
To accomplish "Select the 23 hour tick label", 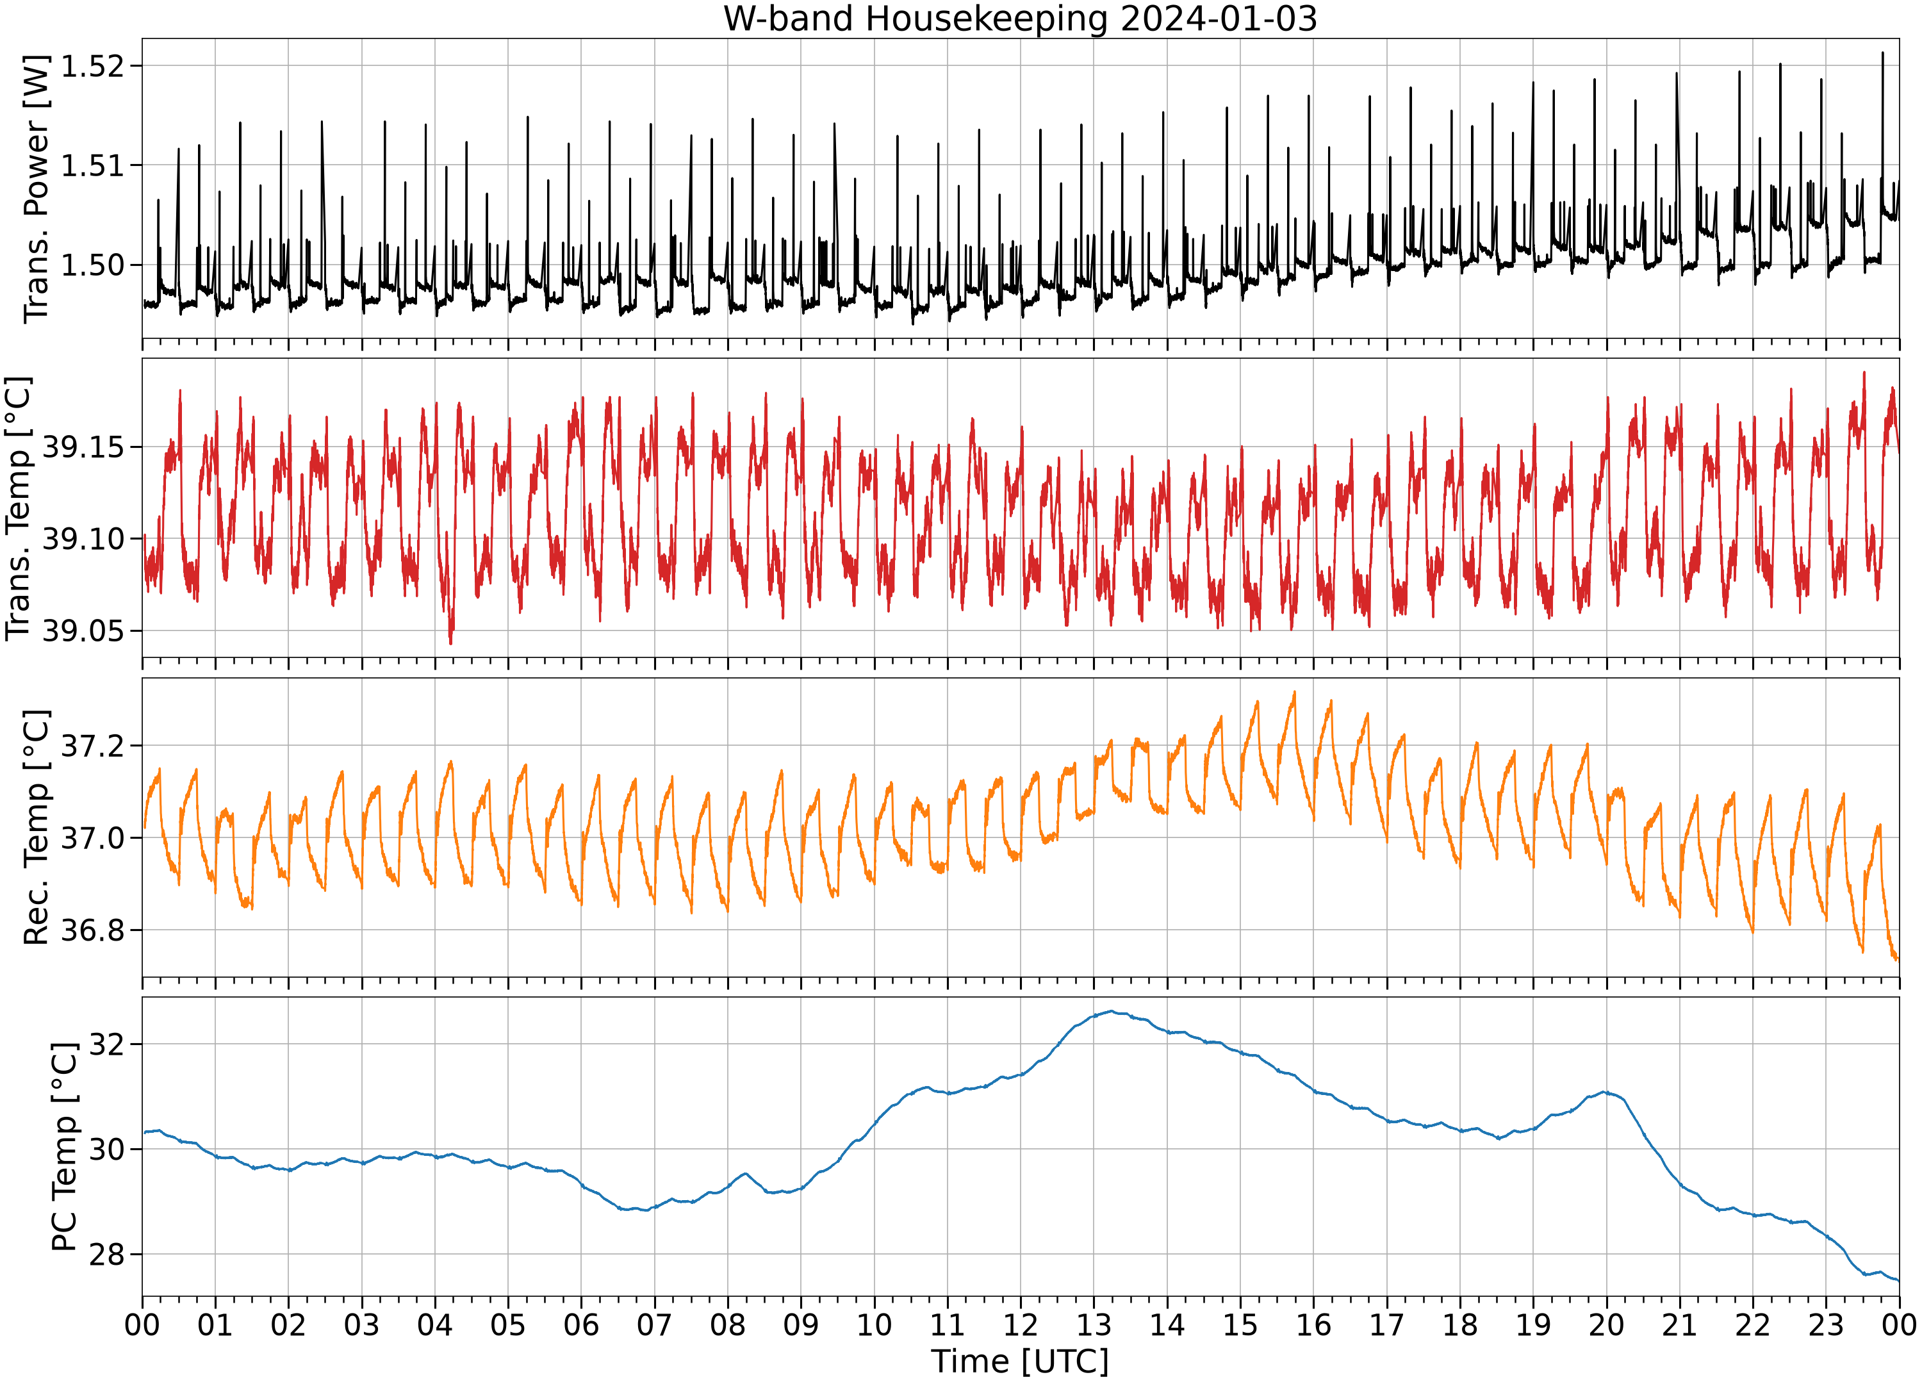I will (x=1825, y=1324).
